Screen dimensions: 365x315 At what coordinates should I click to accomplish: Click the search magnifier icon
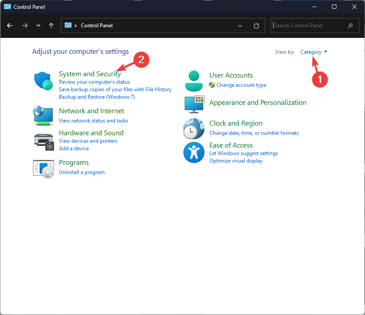[350, 26]
